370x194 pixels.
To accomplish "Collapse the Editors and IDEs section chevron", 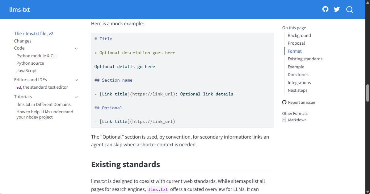I will pos(76,80).
